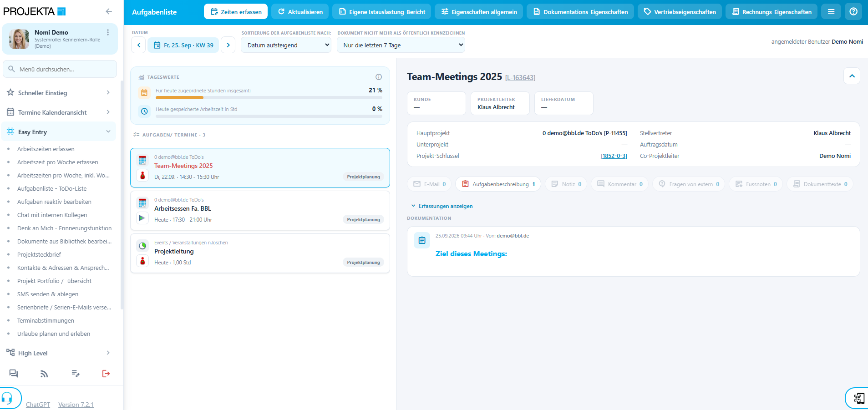This screenshot has height=410, width=868.
Task: Click the QR code scanner icon
Action: (x=858, y=398)
